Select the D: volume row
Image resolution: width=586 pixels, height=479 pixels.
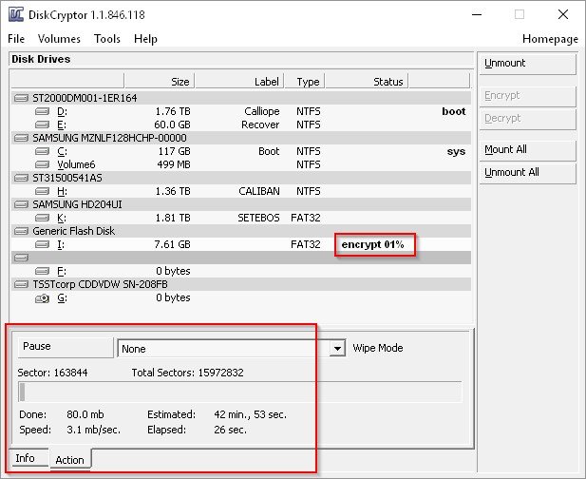click(241, 111)
